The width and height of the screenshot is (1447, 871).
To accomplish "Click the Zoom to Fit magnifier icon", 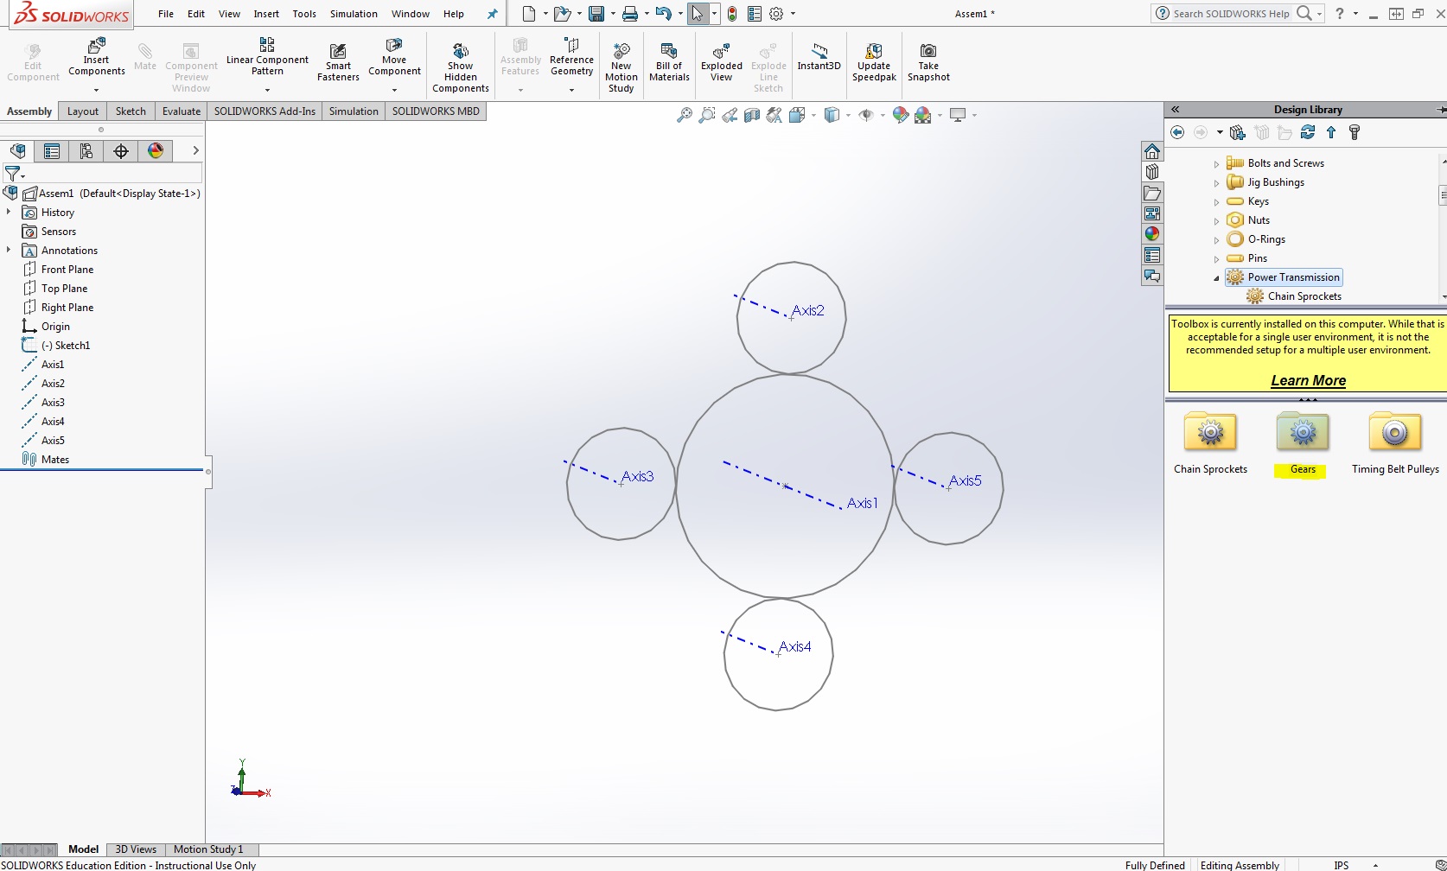I will [685, 115].
